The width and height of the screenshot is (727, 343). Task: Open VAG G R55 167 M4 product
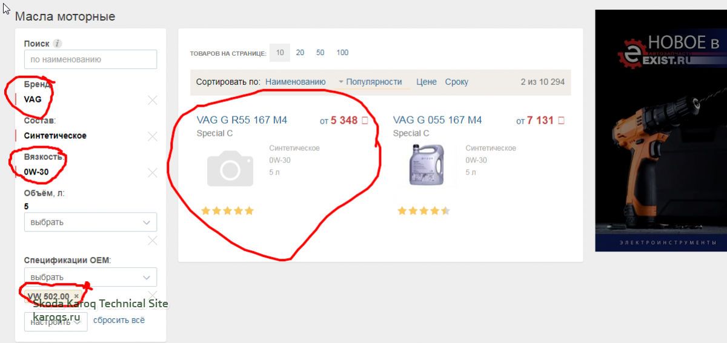[242, 120]
